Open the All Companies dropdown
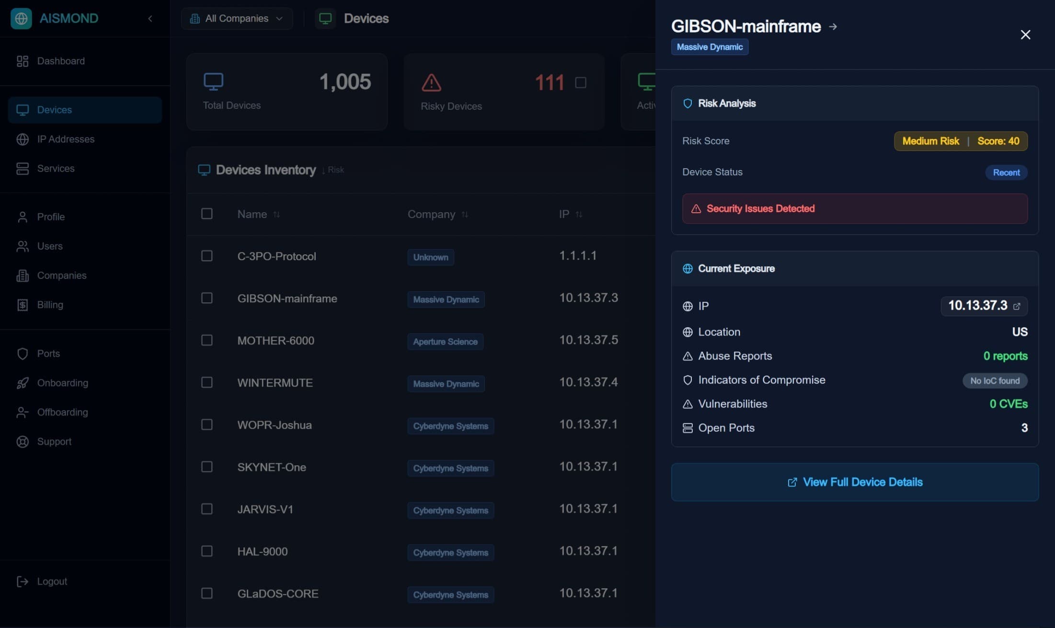 pos(237,18)
